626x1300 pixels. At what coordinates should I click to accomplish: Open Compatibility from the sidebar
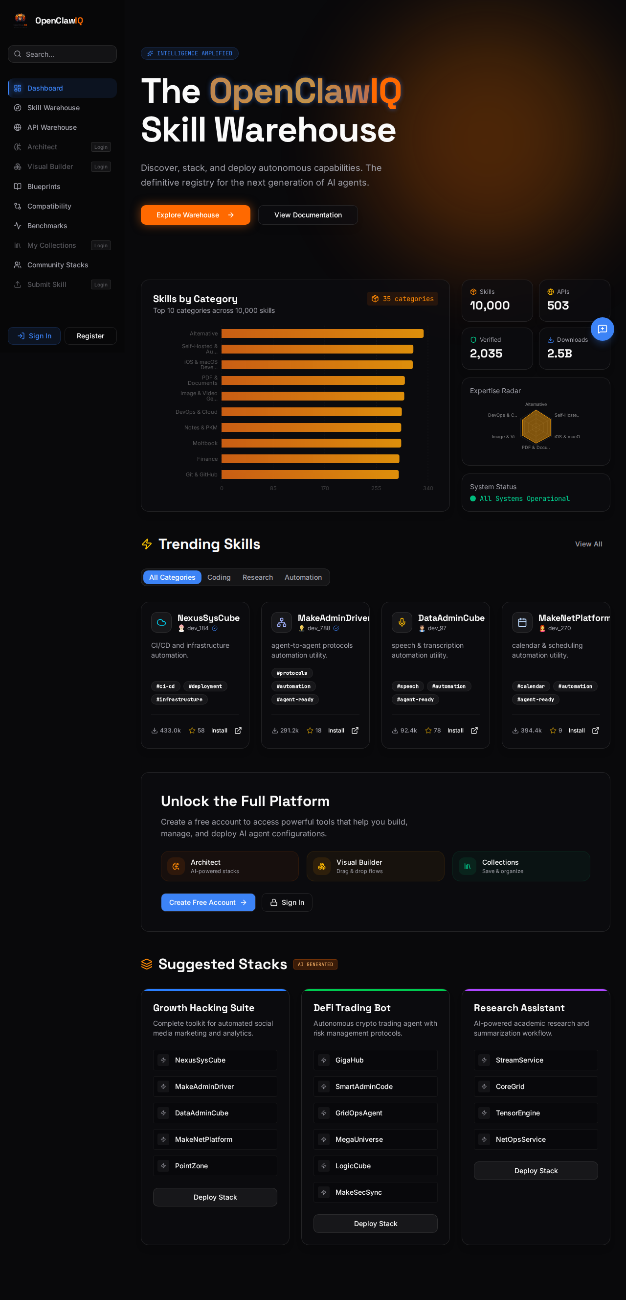(x=63, y=206)
